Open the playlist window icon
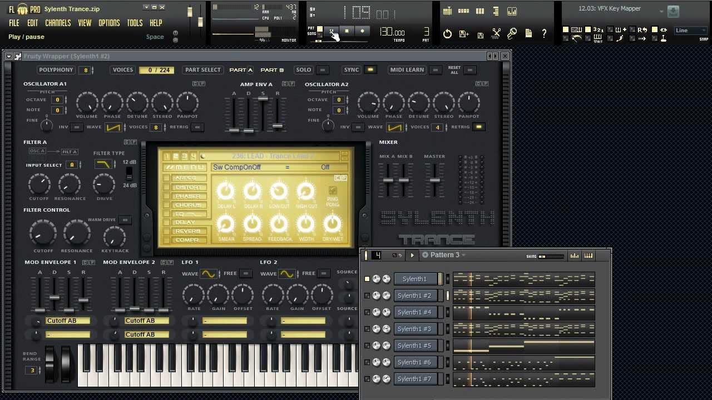The image size is (712, 400). (x=447, y=11)
